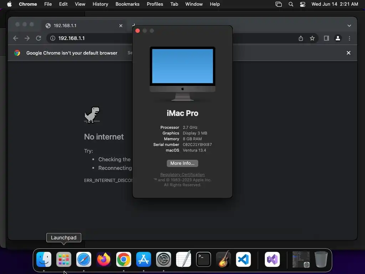Open the App Store Dock icon

144,259
